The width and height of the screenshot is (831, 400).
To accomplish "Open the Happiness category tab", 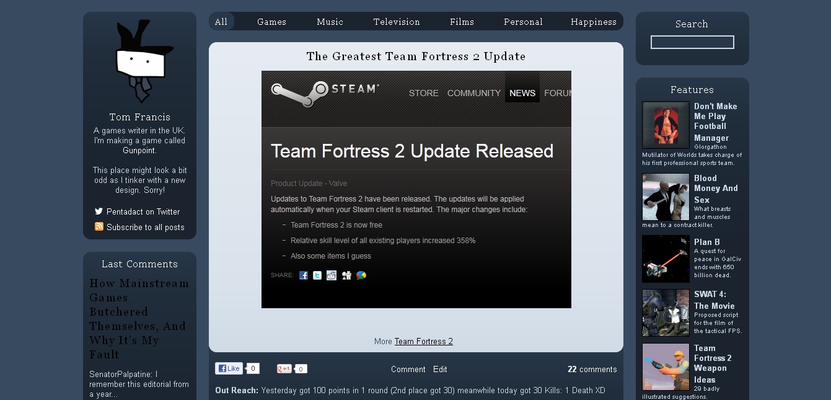I will coord(594,22).
